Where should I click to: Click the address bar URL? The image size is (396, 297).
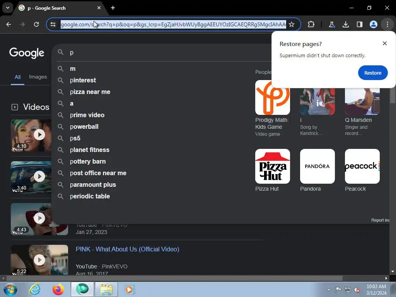point(173,24)
